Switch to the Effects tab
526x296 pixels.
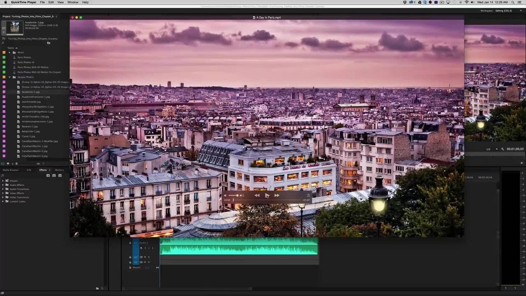click(43, 170)
